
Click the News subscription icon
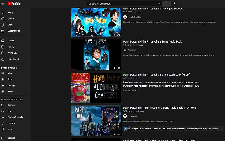tap(3, 91)
